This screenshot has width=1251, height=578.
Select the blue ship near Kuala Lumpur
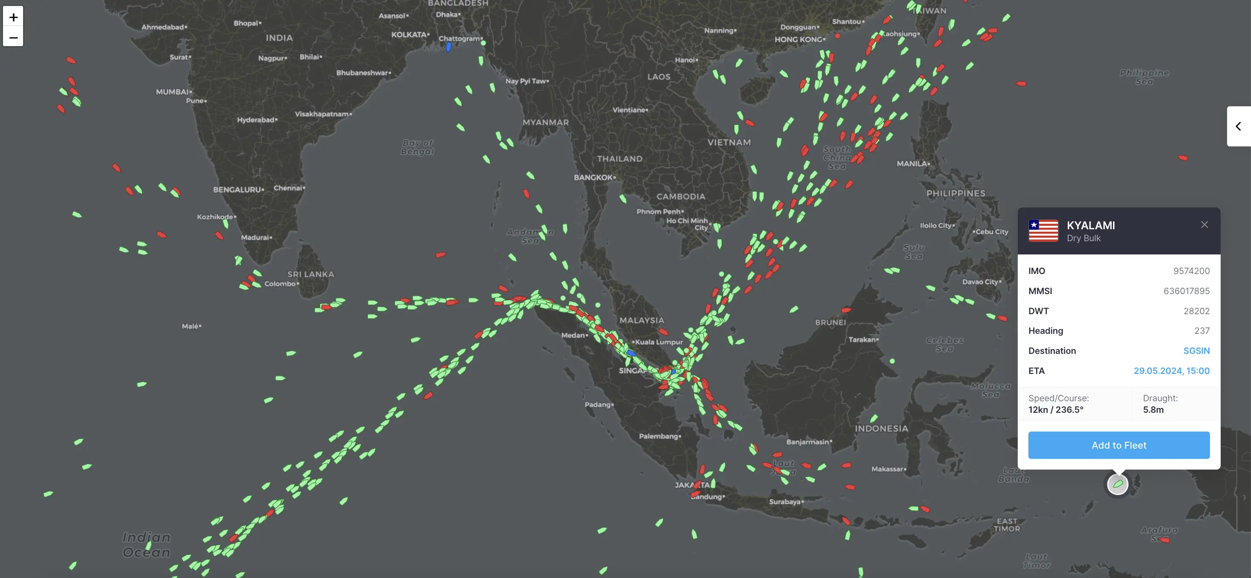(631, 353)
